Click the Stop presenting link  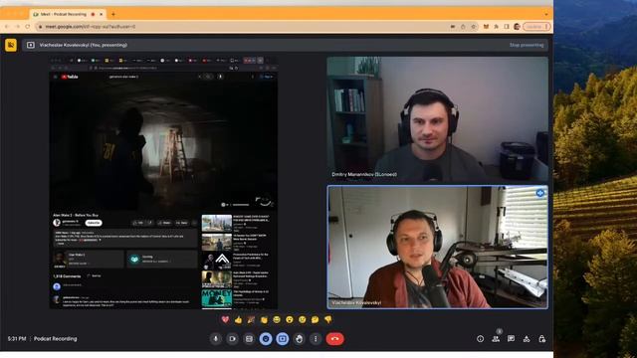(x=527, y=45)
